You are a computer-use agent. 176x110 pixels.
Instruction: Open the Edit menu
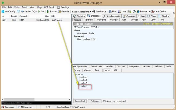pyautogui.click(x=10, y=7)
